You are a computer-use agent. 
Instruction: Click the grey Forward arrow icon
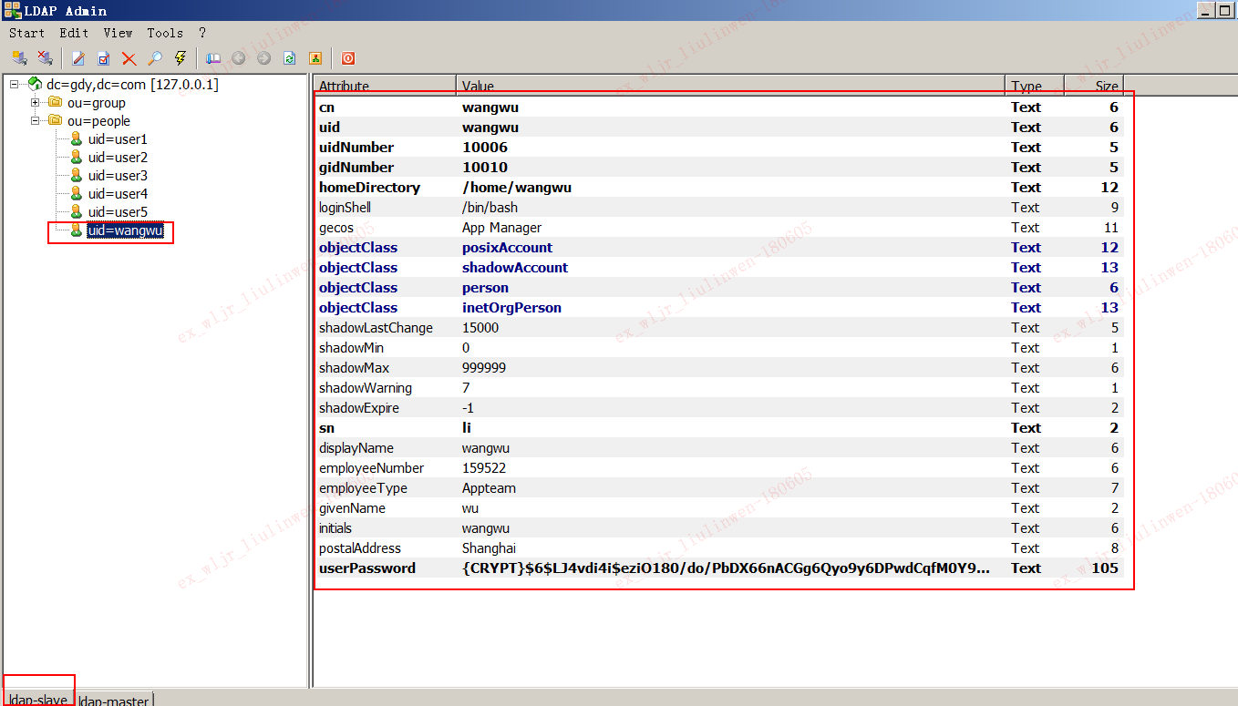point(264,58)
